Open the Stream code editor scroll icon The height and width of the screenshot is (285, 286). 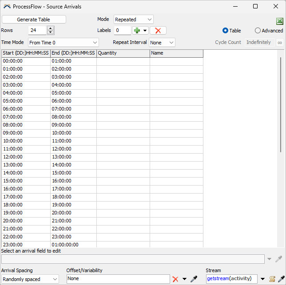[272, 279]
